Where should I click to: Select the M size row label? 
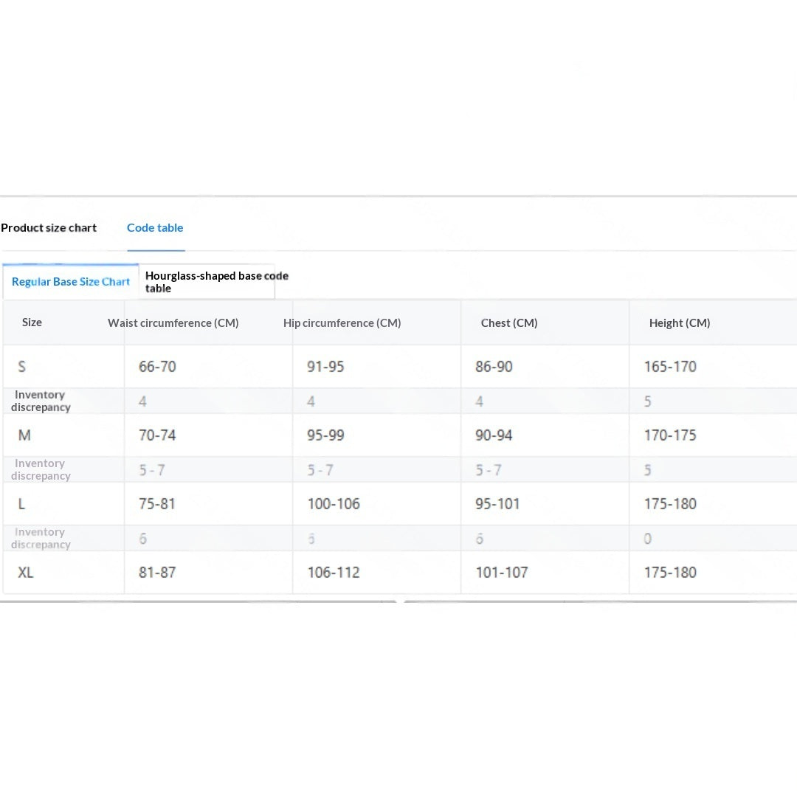point(24,435)
